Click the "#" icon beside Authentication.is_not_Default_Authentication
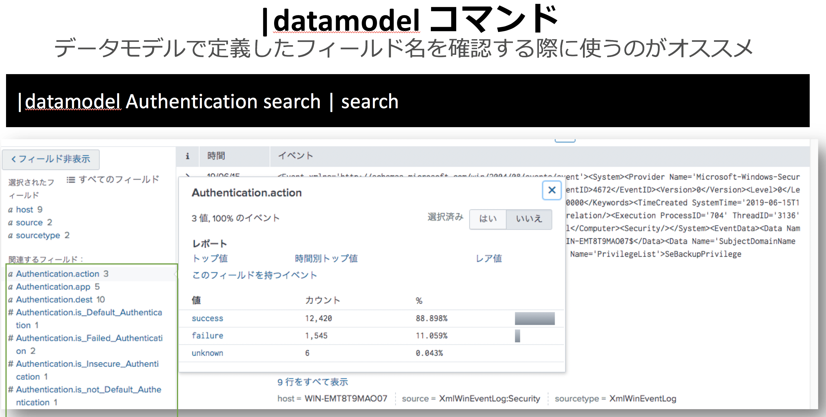The height and width of the screenshot is (417, 826). [x=10, y=390]
